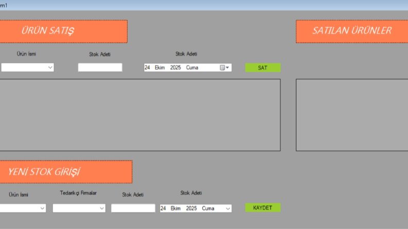Click the green KAYDET button
The width and height of the screenshot is (408, 229).
263,208
